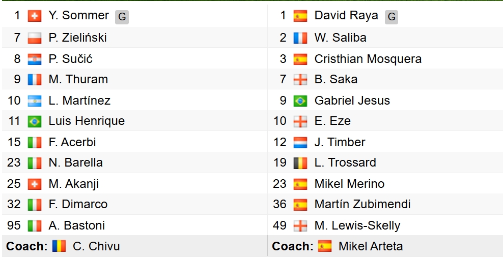This screenshot has height=261, width=503.
Task: Click the Dutch flag beside J. Timber
Action: coord(300,142)
